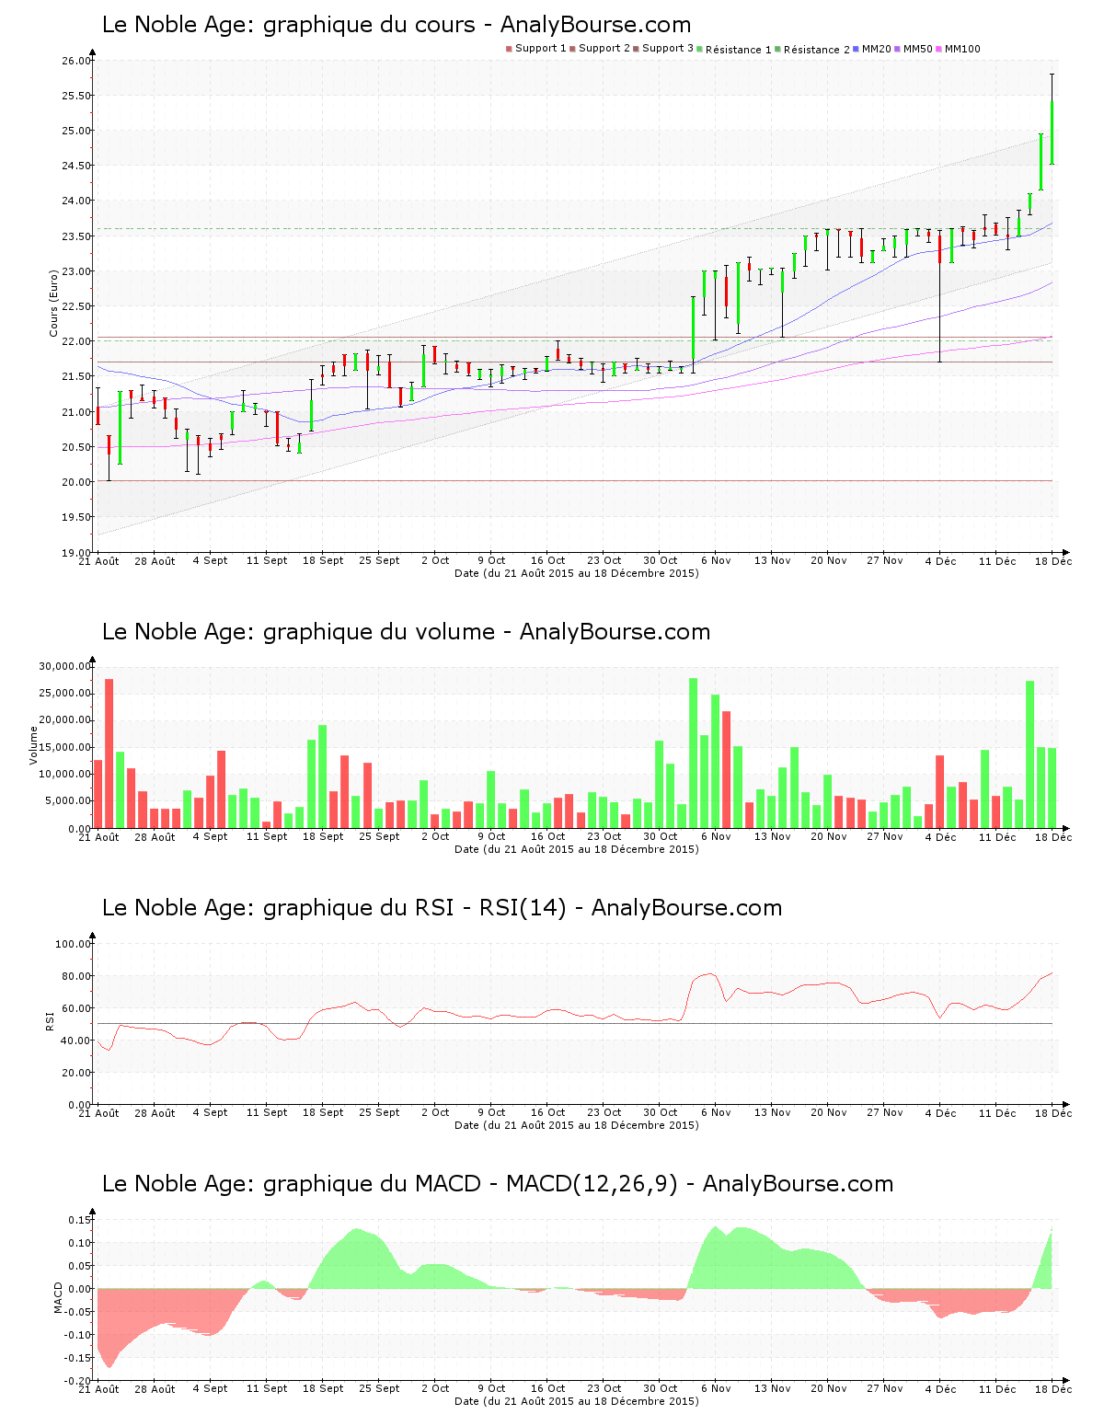Click the volume chart date range caption
Image resolution: width=1104 pixels, height=1426 pixels.
click(x=577, y=849)
